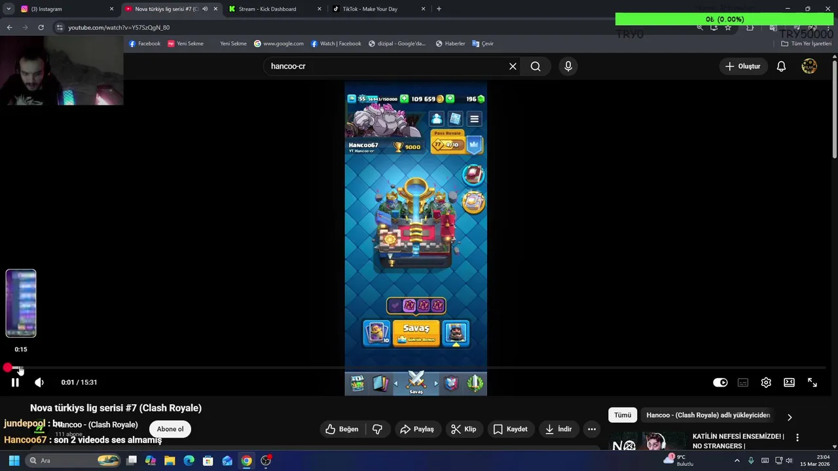Download video with İndir

[558, 429]
